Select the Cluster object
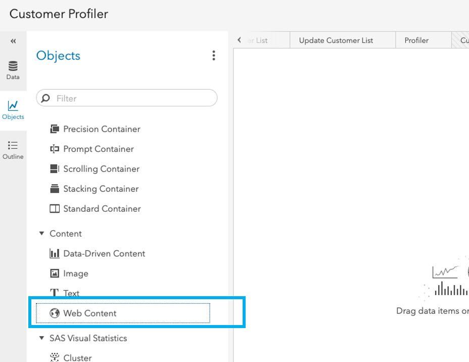This screenshot has height=362, width=469. click(77, 357)
